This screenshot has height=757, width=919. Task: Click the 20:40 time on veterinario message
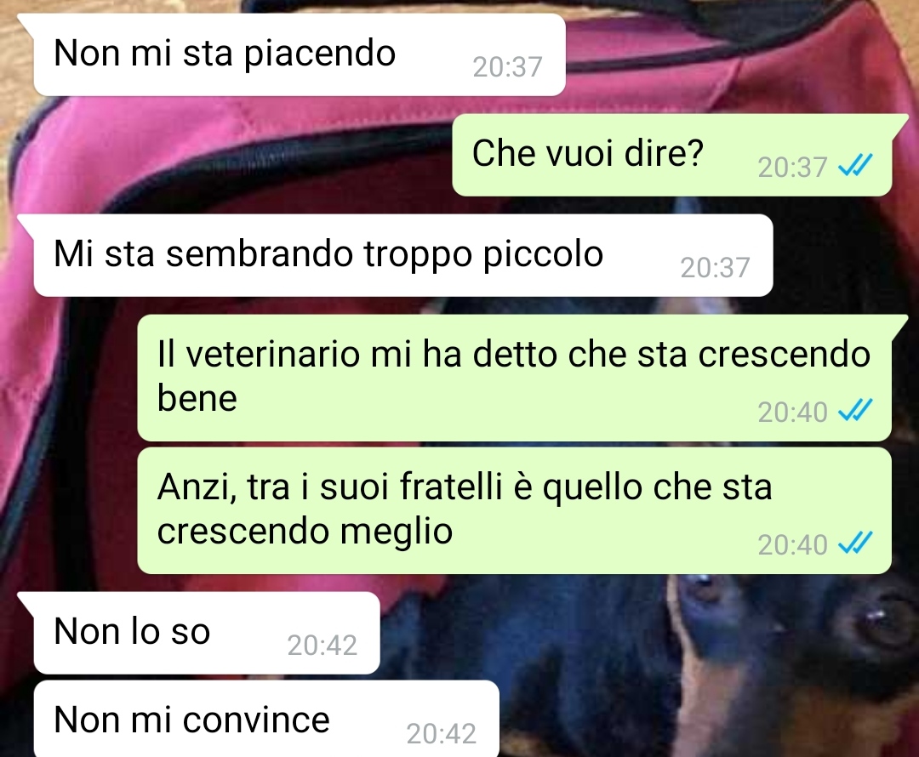coord(792,413)
